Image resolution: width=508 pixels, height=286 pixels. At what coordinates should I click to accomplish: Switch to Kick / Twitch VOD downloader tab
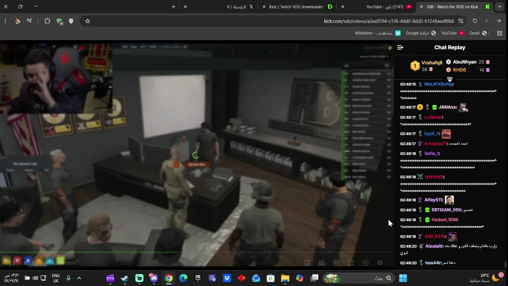[298, 7]
